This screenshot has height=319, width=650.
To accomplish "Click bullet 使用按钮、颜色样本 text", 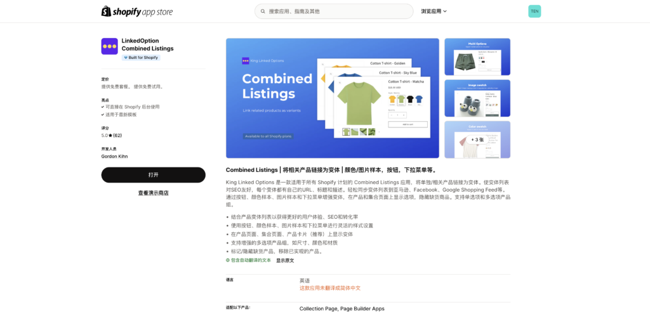I will point(302,226).
